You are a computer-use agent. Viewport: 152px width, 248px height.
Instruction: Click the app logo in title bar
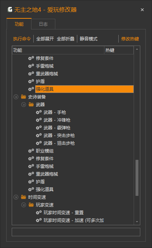[x=10, y=10]
